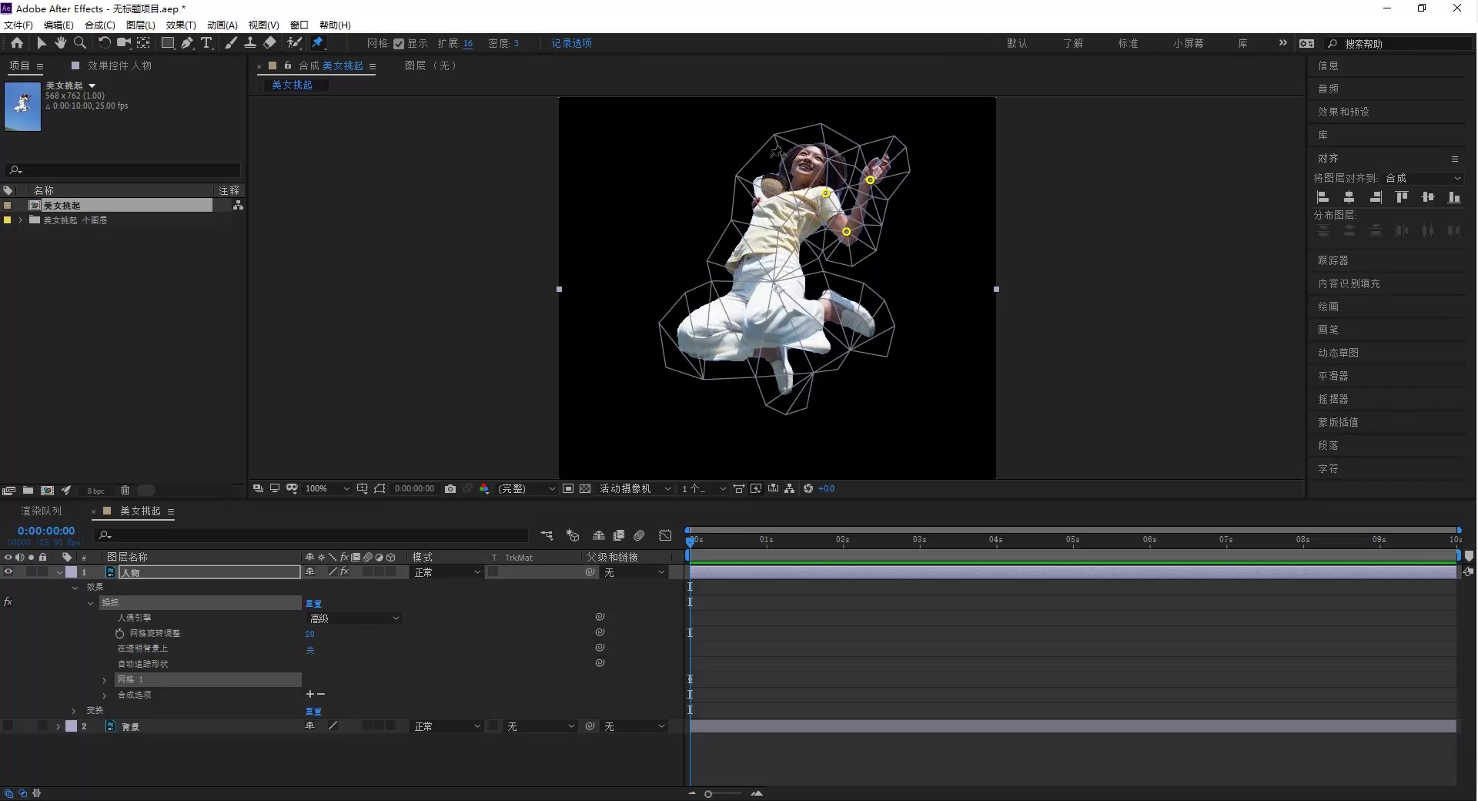Expand the 网格 1 property group
1478x801 pixels.
pos(105,679)
